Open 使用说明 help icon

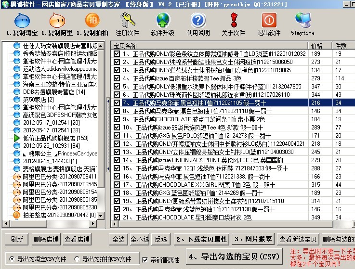click(198, 20)
